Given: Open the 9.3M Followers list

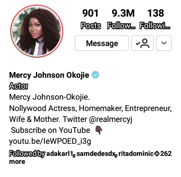Looking at the screenshot, I should coord(121,19).
